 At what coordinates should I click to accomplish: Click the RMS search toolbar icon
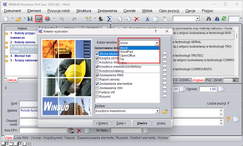[89, 19]
